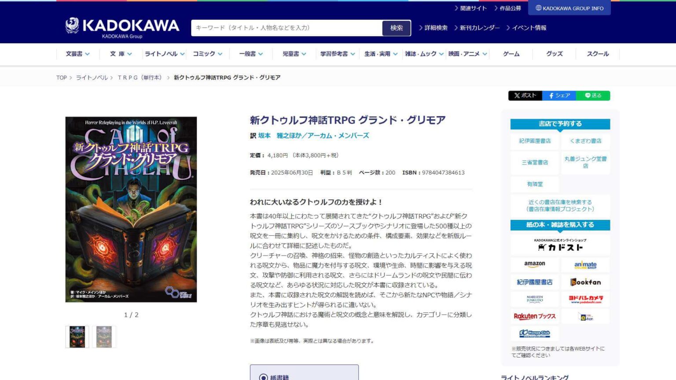Open the bookfan retailer logo
This screenshot has height=380, width=676.
585,282
